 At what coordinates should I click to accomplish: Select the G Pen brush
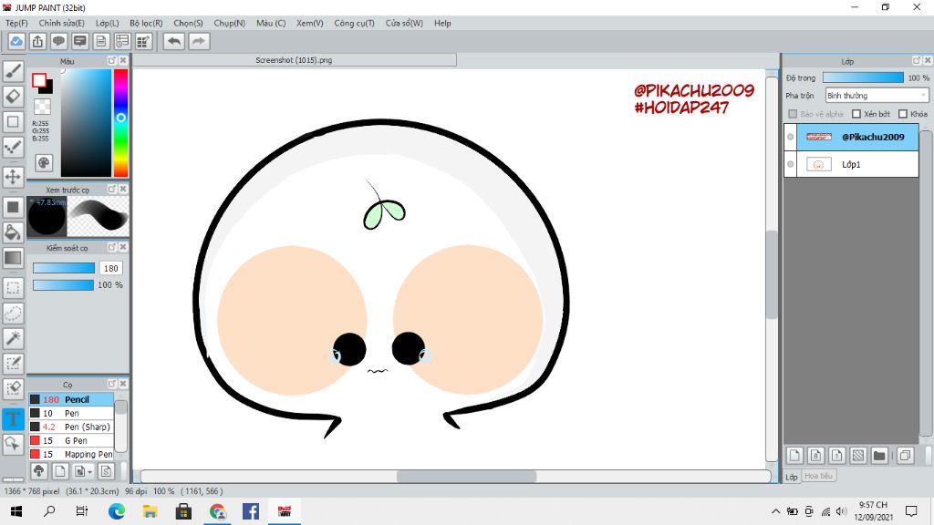tap(71, 440)
